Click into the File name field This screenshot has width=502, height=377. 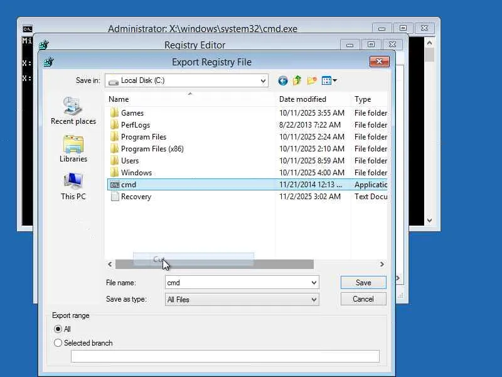(238, 282)
